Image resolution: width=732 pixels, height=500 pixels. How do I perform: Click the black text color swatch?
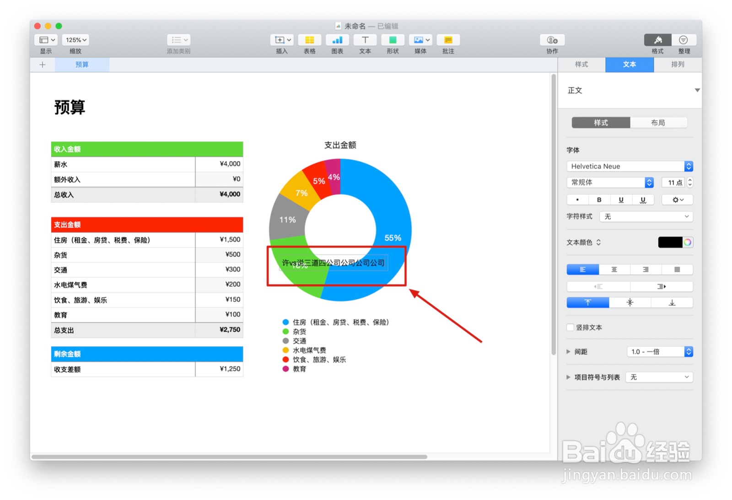pyautogui.click(x=670, y=242)
